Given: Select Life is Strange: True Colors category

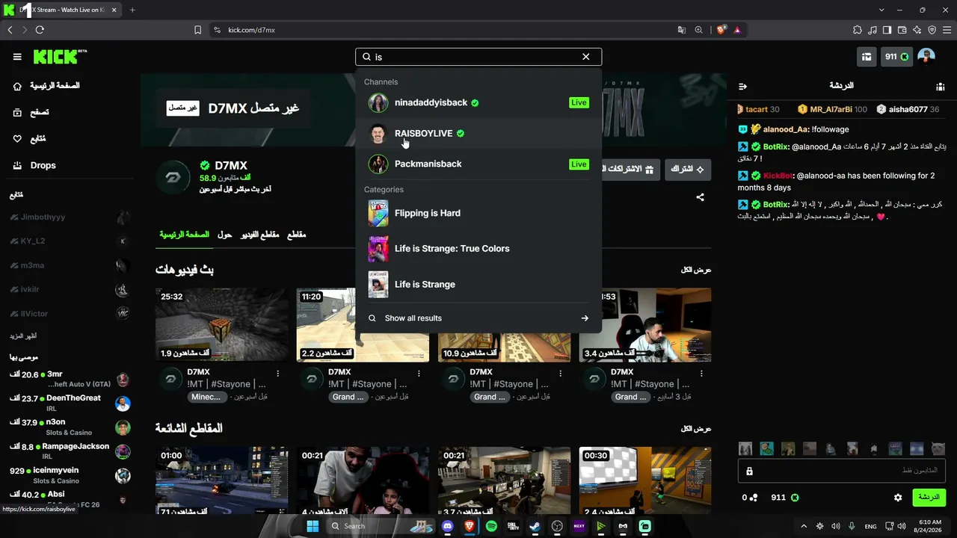Looking at the screenshot, I should pos(478,249).
